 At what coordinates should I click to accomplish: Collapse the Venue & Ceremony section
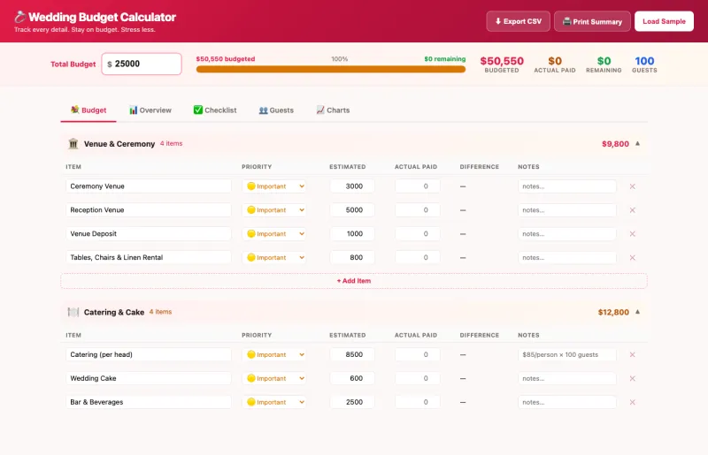638,143
